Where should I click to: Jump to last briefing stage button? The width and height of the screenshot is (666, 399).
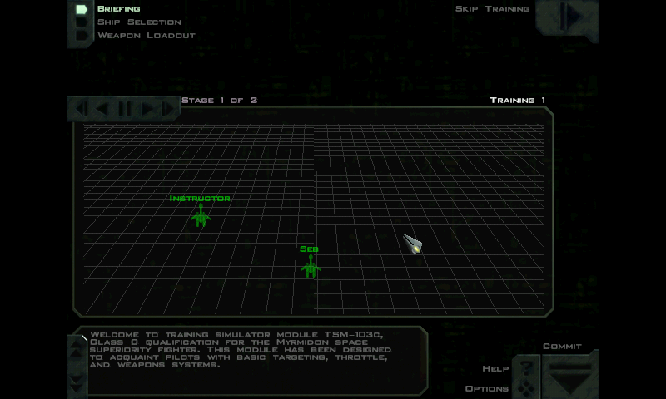pos(167,108)
